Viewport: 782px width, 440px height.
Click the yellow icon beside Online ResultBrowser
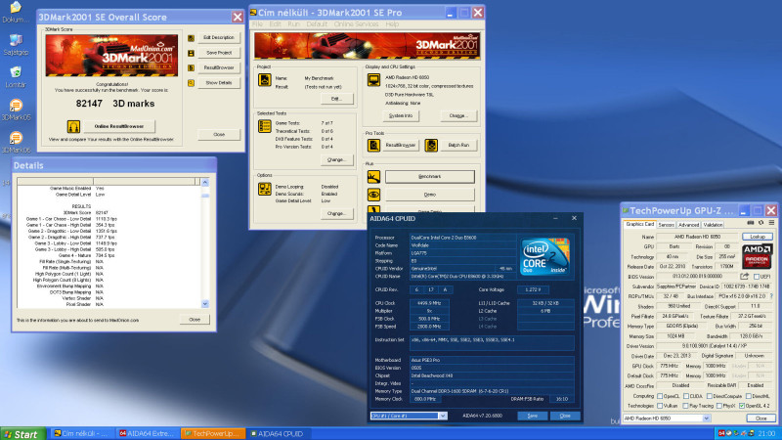tap(73, 126)
